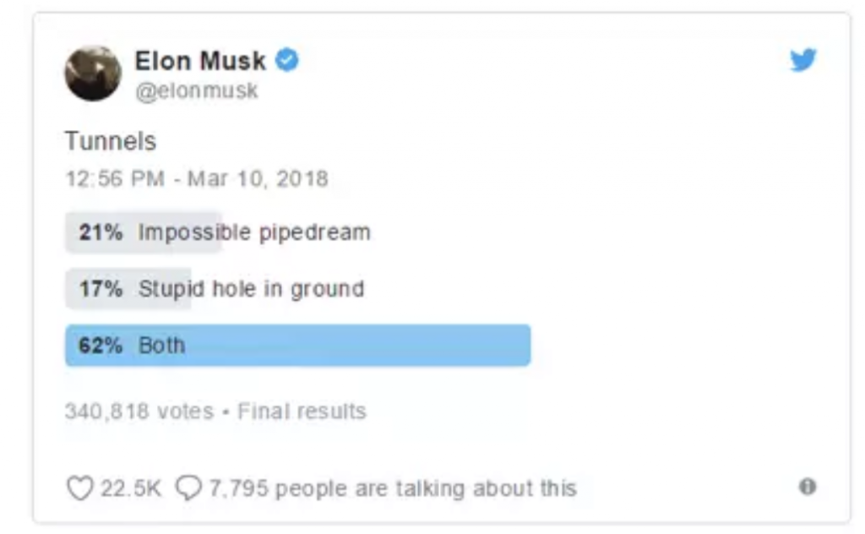Image resolution: width=865 pixels, height=534 pixels.
Task: Click the 17% percentage figure
Action: pyautogui.click(x=101, y=289)
